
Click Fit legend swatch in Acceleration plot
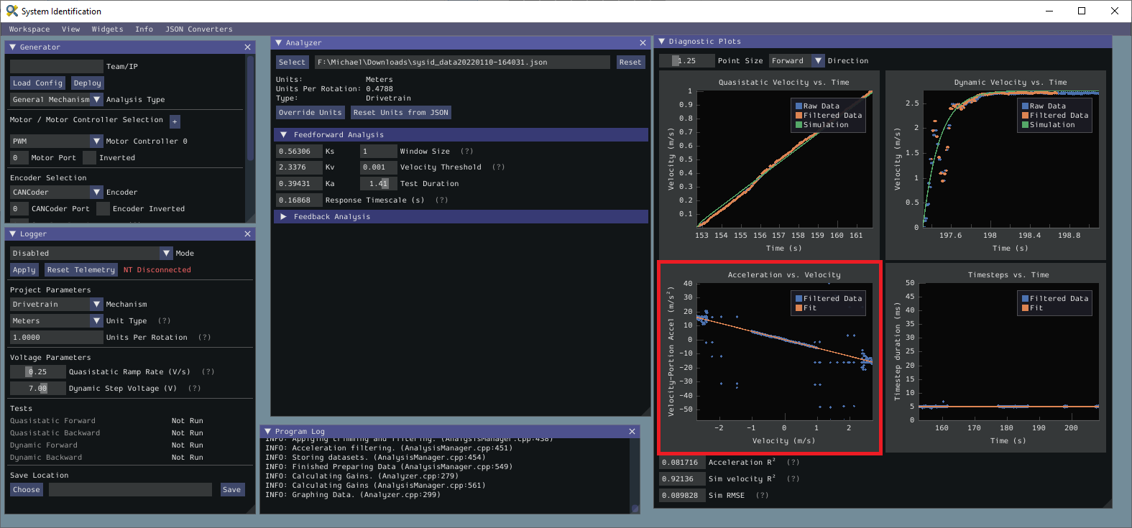(799, 308)
